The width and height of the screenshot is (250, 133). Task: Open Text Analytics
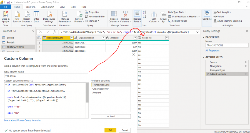pyautogui.click(x=222, y=12)
